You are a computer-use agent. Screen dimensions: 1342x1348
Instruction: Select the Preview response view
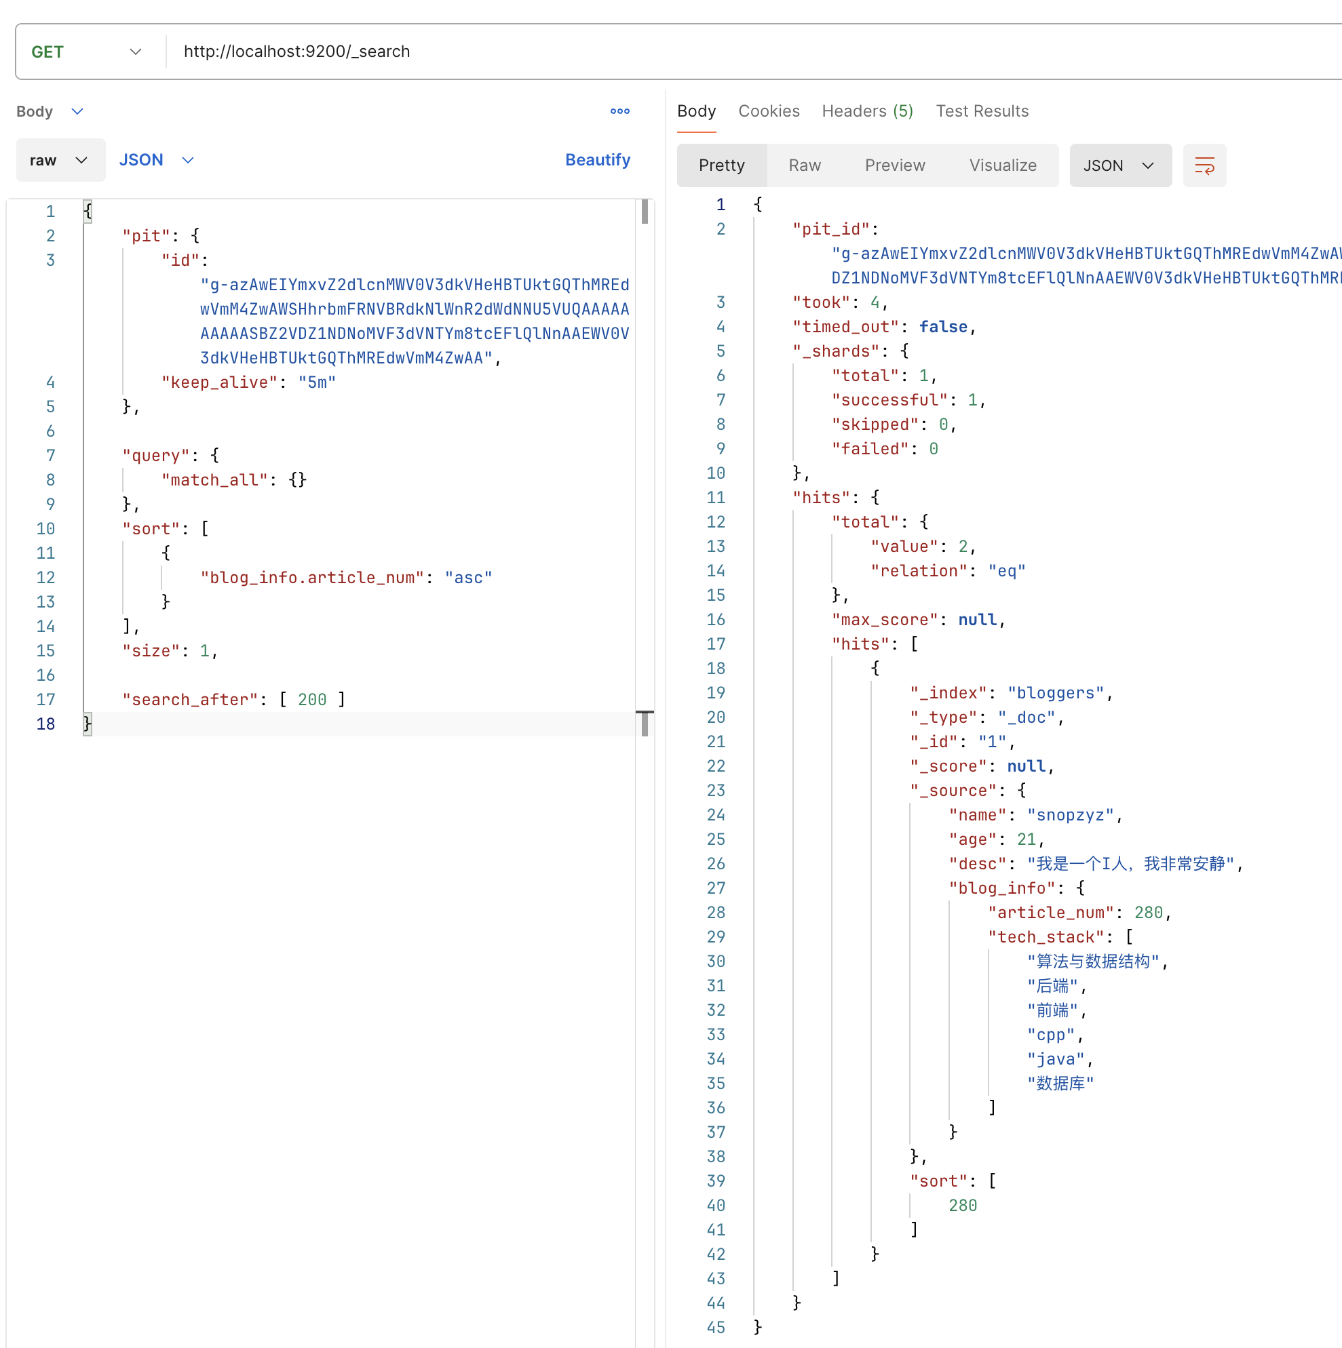[x=894, y=165]
